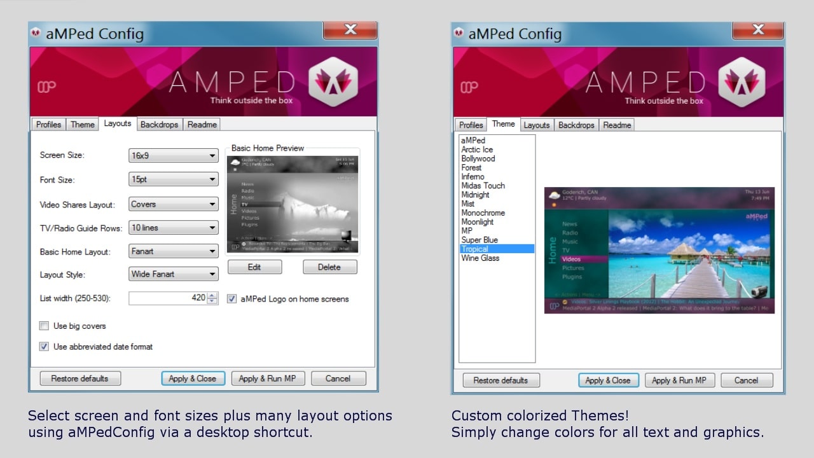Click Cancel in the Theme window
The image size is (814, 458).
747,380
